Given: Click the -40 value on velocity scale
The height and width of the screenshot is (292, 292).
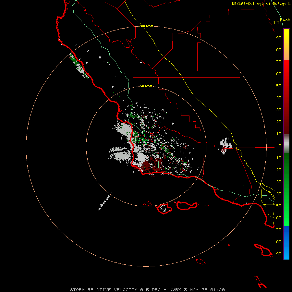Looking at the screenshot, I should click(x=277, y=194).
